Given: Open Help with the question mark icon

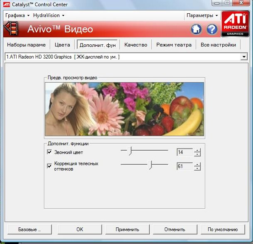Looking at the screenshot, I should (x=212, y=29).
